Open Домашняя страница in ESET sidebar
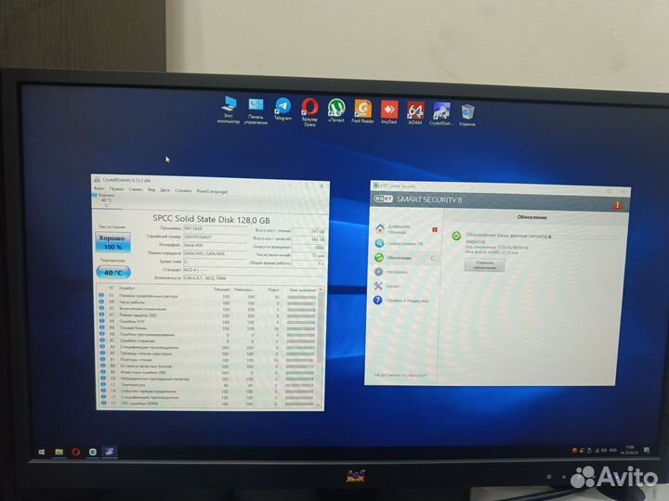 click(x=403, y=229)
